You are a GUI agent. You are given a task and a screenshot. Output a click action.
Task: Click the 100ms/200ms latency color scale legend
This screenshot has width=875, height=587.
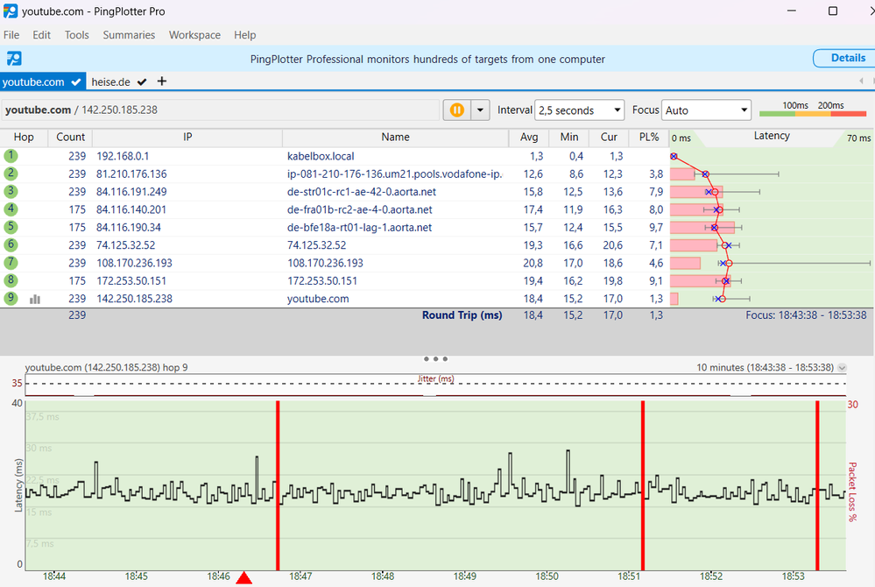[x=813, y=110]
